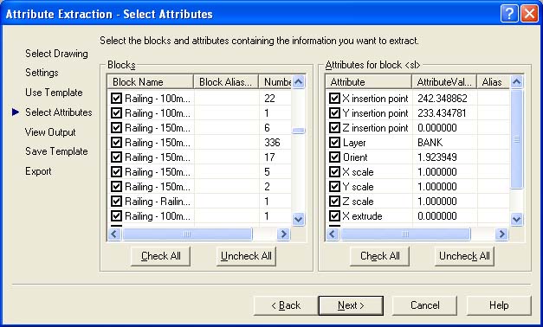The height and width of the screenshot is (327, 543).
Task: Click the Alias column header
Action: pyautogui.click(x=494, y=82)
